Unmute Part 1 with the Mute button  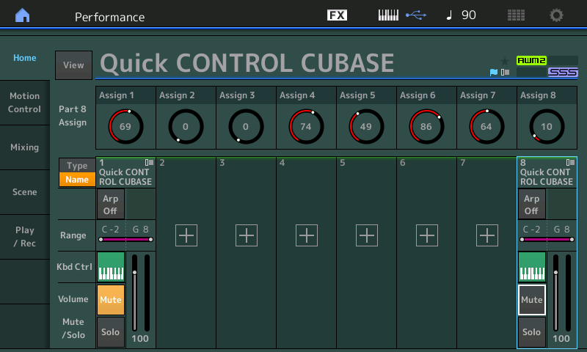point(111,300)
